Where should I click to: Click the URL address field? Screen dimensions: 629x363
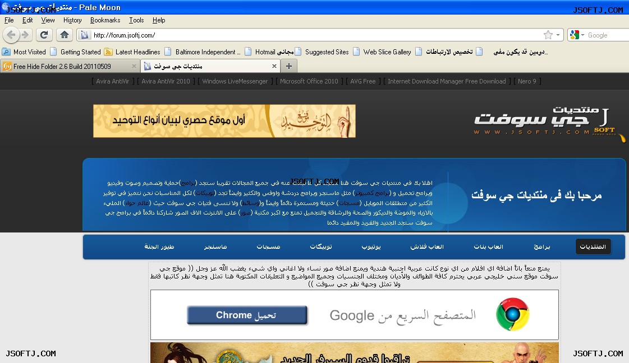coord(317,35)
